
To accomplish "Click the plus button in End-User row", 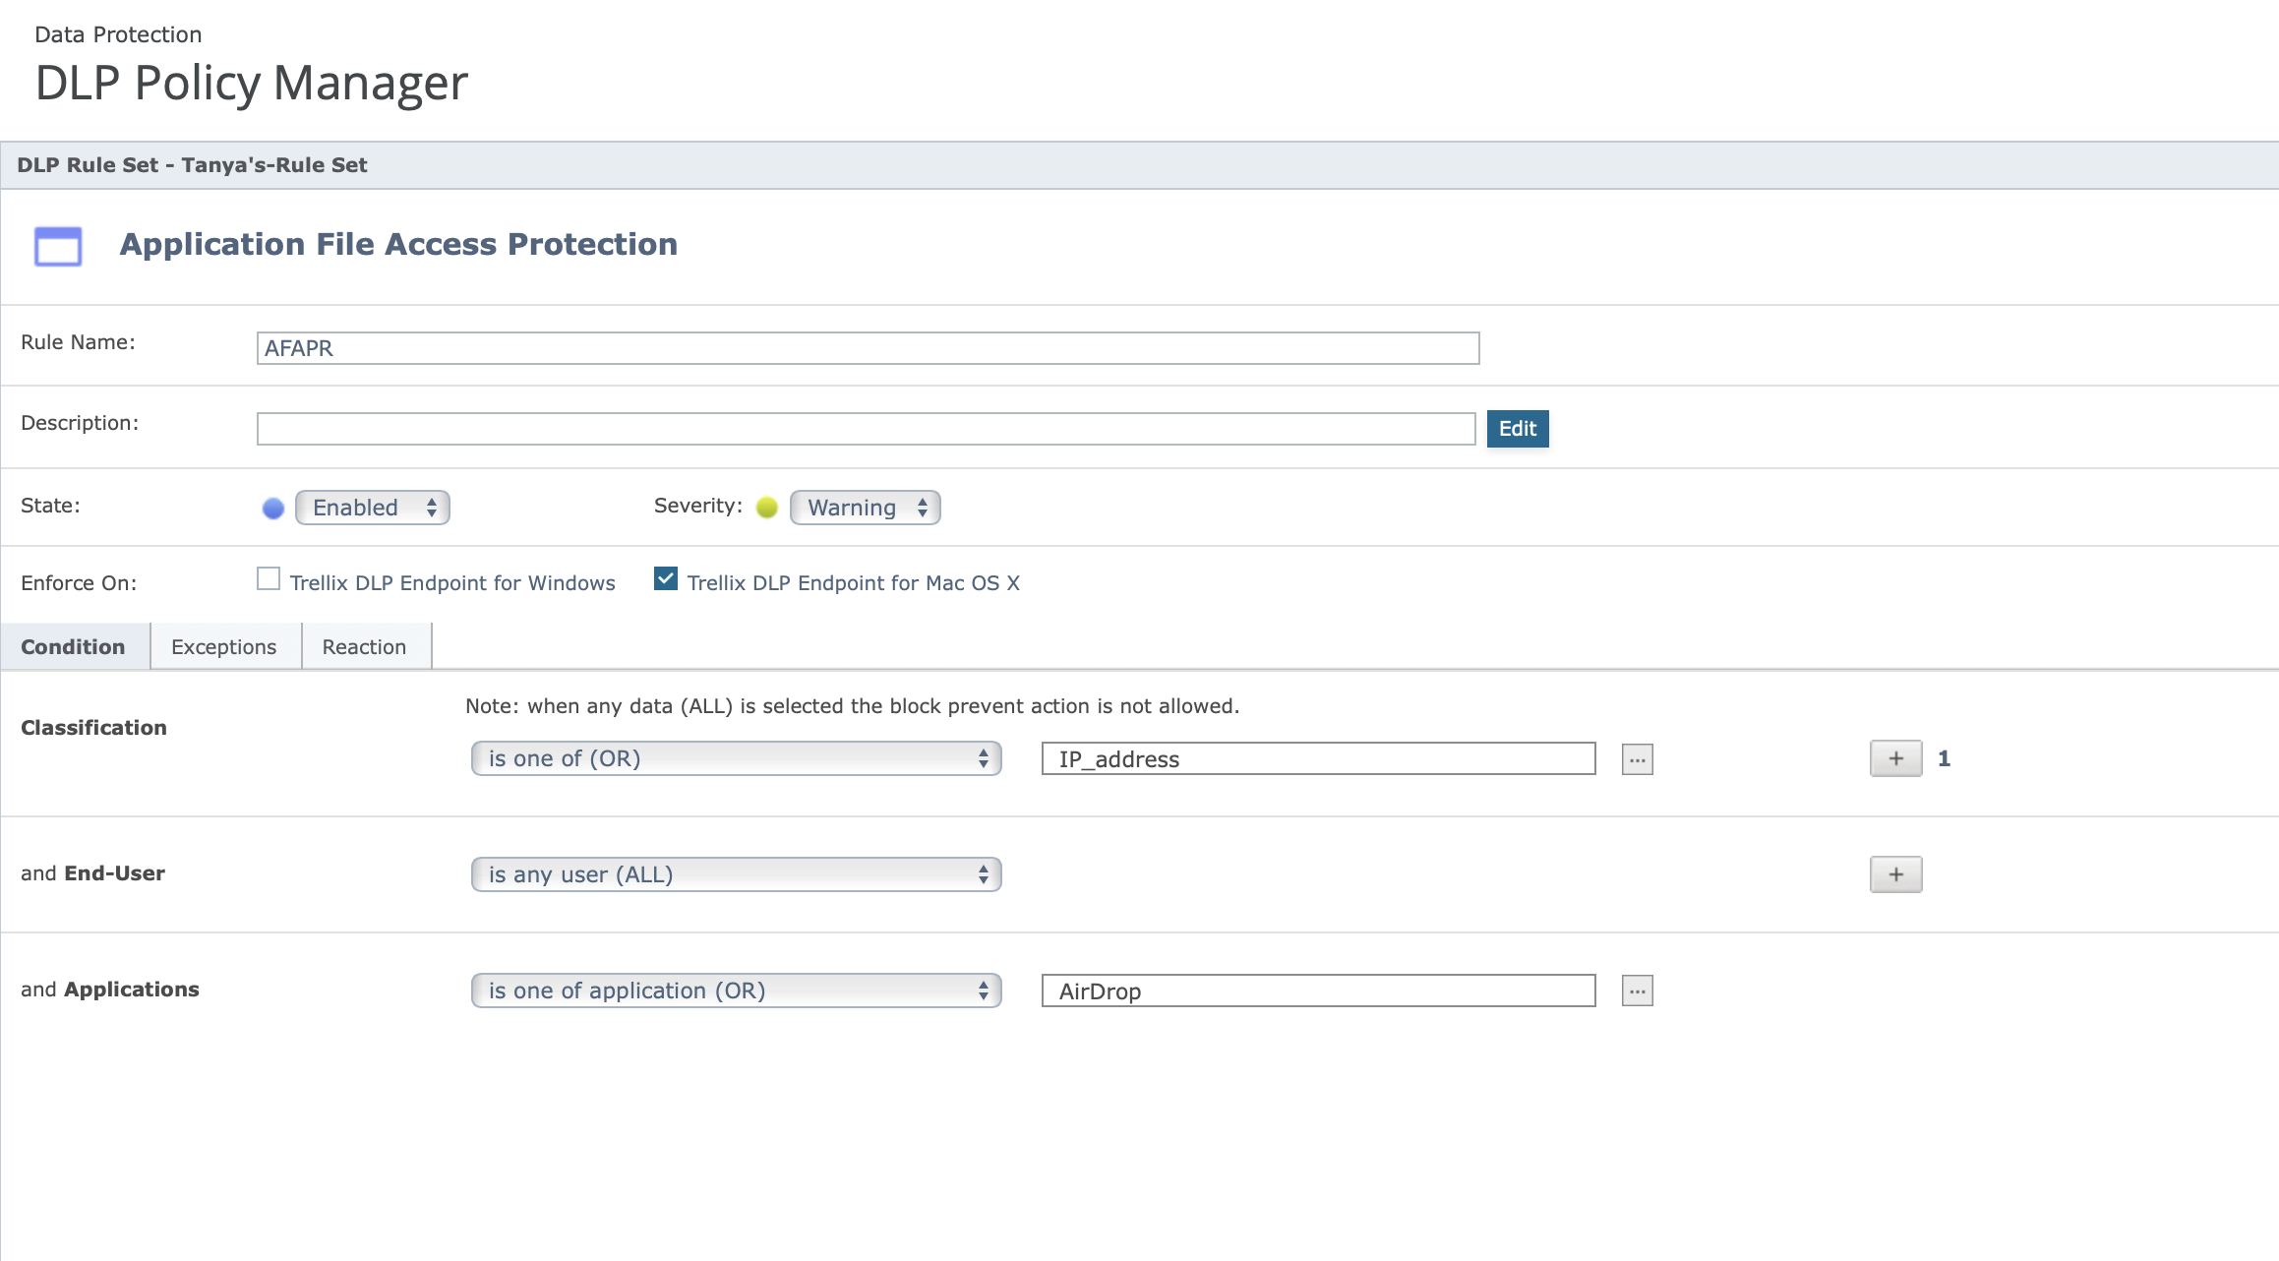I will point(1895,874).
